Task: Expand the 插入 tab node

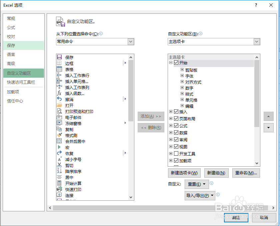Action: (x=171, y=112)
